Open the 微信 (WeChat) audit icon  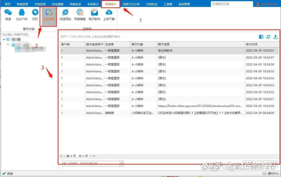coord(8,15)
